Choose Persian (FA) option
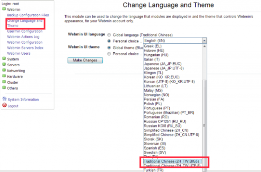The width and height of the screenshot is (261, 172). 173,99
